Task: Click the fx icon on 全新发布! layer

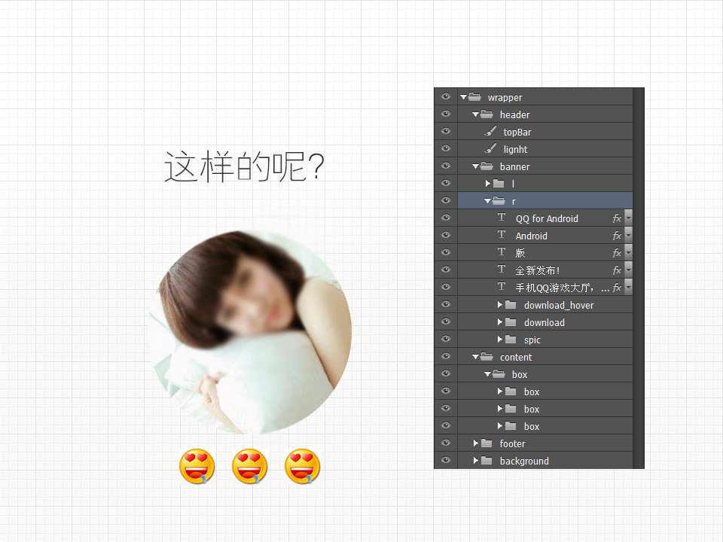Action: tap(617, 270)
